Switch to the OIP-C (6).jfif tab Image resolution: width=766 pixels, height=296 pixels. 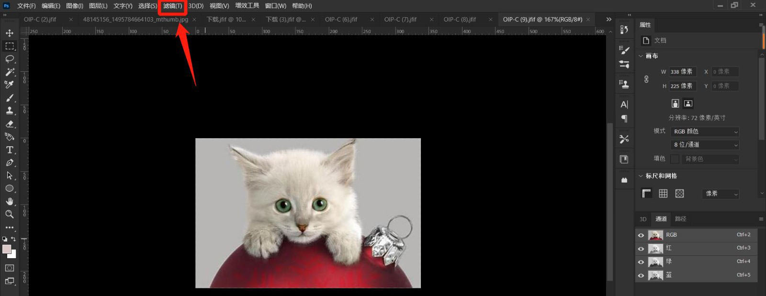click(341, 20)
